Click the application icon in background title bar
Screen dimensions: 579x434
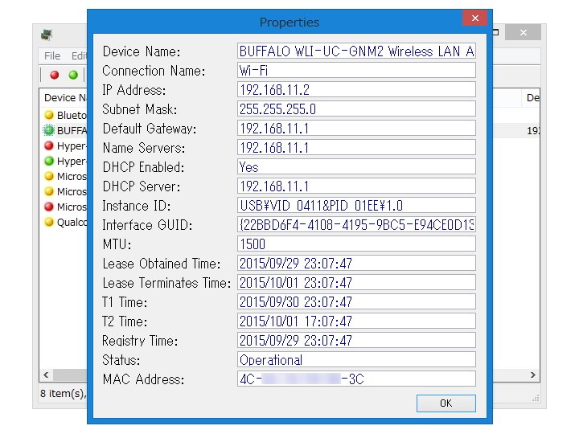coord(47,35)
